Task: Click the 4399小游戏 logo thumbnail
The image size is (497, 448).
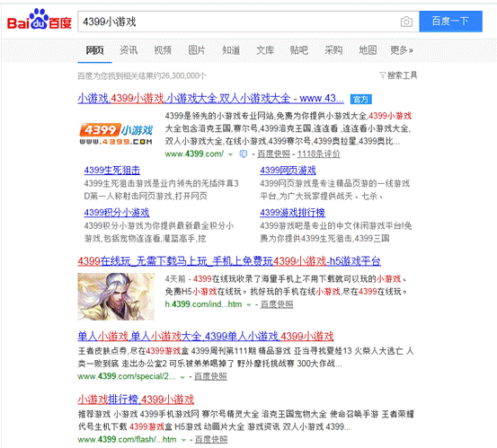Action: 116,135
